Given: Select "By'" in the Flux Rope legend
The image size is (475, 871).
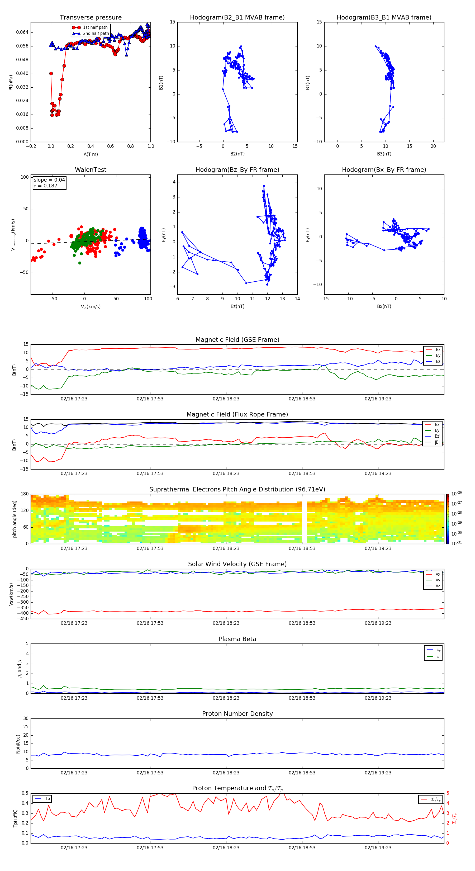Looking at the screenshot, I should tap(433, 430).
